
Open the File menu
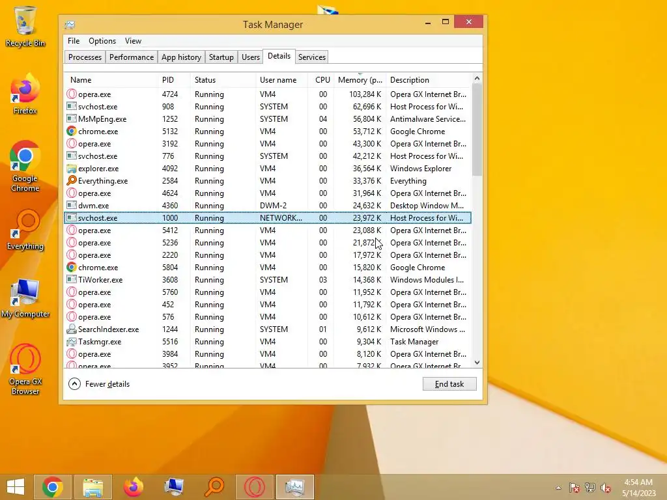point(74,41)
